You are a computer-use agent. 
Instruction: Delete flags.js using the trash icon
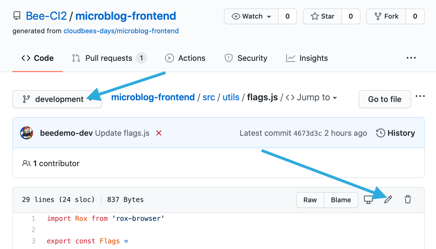point(408,199)
